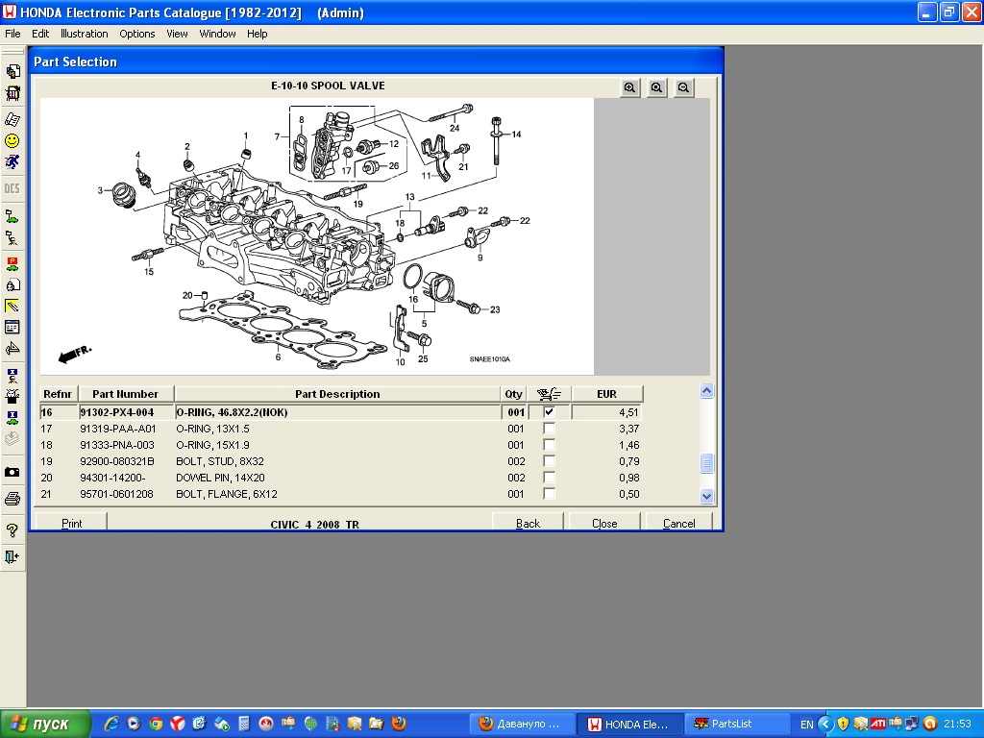
Task: Click the magician with top hat toolbar icon
Action: [12, 397]
